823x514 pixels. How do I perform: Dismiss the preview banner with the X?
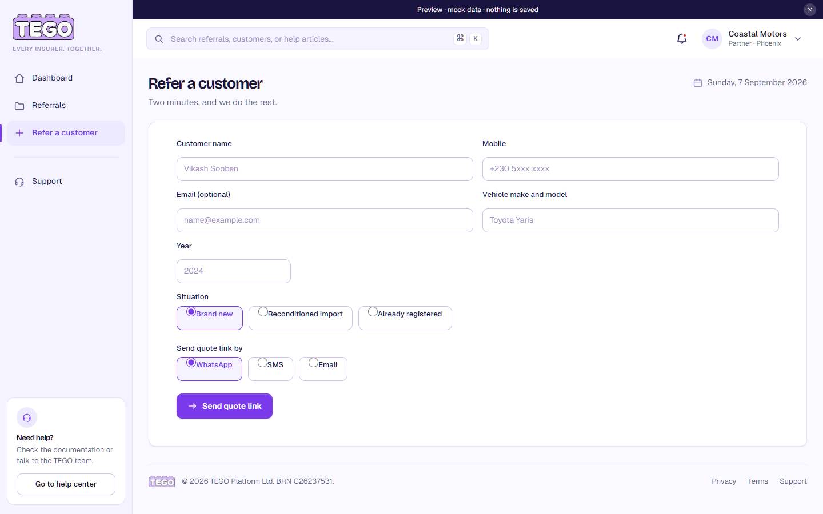point(810,10)
